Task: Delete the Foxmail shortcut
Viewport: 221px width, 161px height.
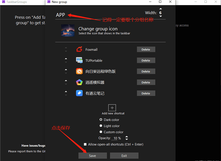Action: click(x=146, y=50)
